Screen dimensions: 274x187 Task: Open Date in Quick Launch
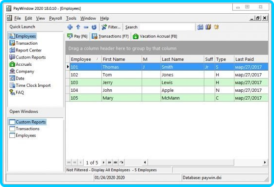[x=17, y=79]
